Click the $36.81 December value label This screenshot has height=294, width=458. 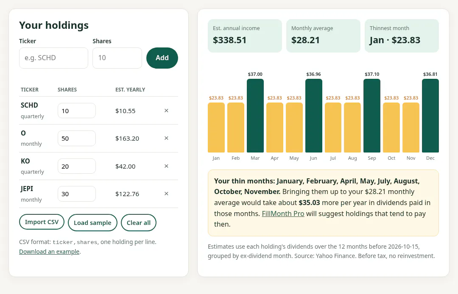tap(430, 74)
